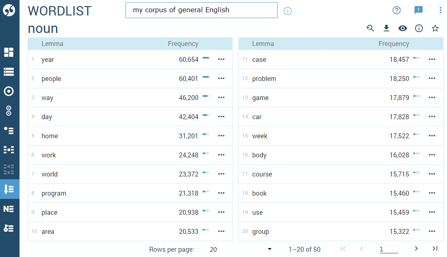Toggle view options with the eye icon
This screenshot has width=447, height=257.
402,28
